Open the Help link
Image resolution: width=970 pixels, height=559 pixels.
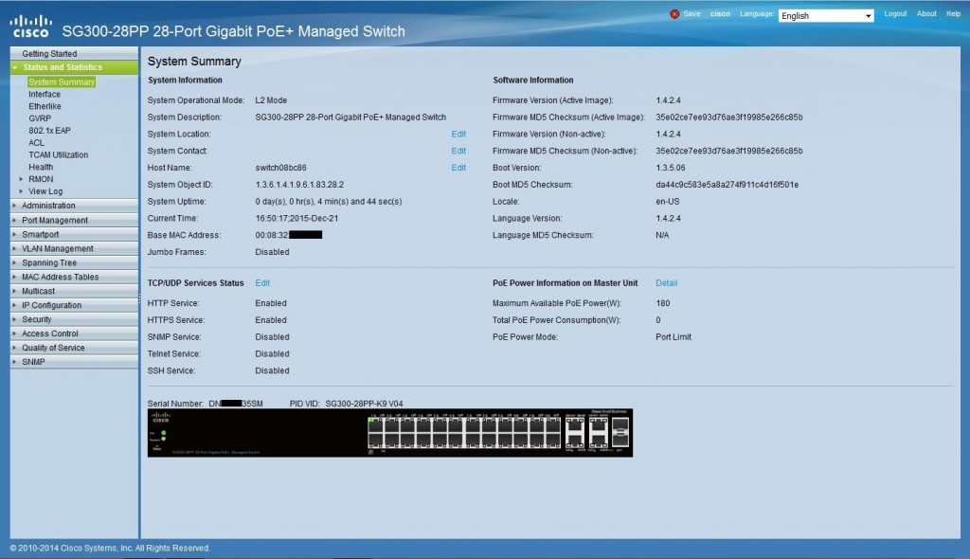pos(953,13)
